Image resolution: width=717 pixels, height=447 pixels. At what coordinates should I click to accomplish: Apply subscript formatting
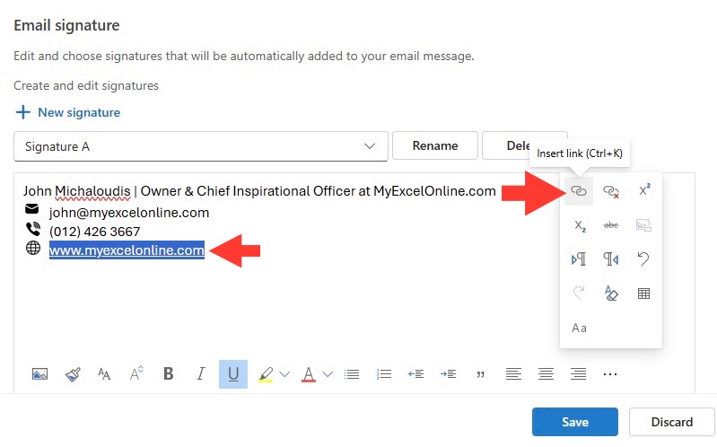click(580, 225)
